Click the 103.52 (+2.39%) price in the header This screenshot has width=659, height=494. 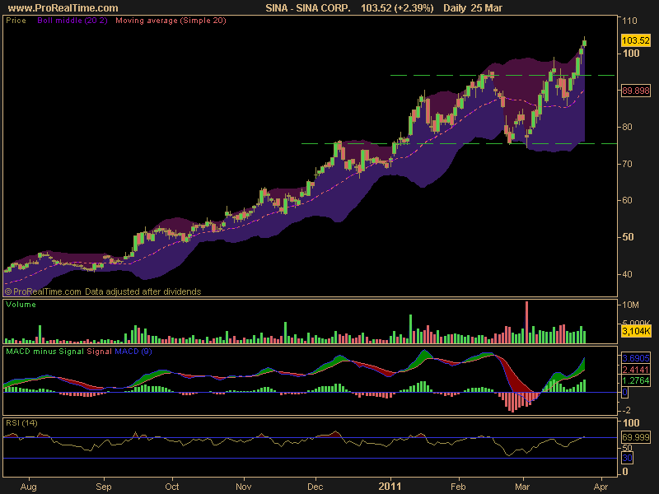point(397,7)
